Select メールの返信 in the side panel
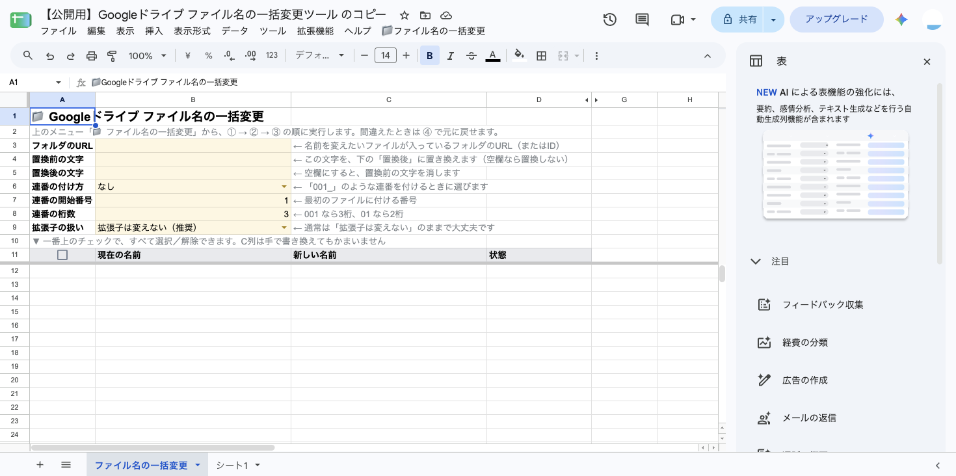The image size is (956, 476). tap(810, 417)
